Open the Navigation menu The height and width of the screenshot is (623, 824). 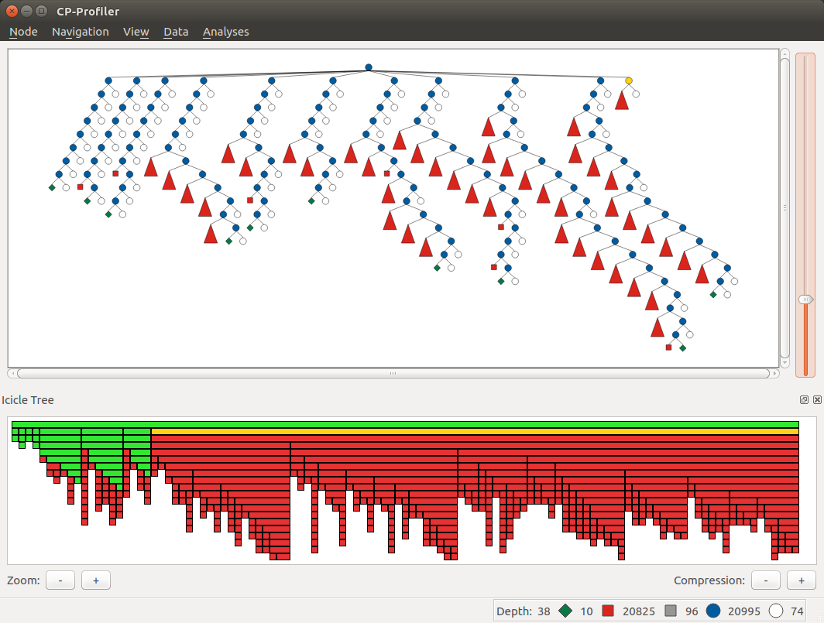coord(80,32)
